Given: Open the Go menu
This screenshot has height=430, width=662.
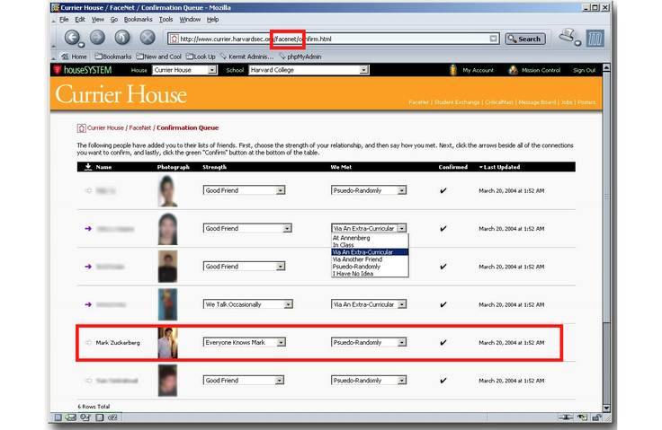Looking at the screenshot, I should [114, 20].
